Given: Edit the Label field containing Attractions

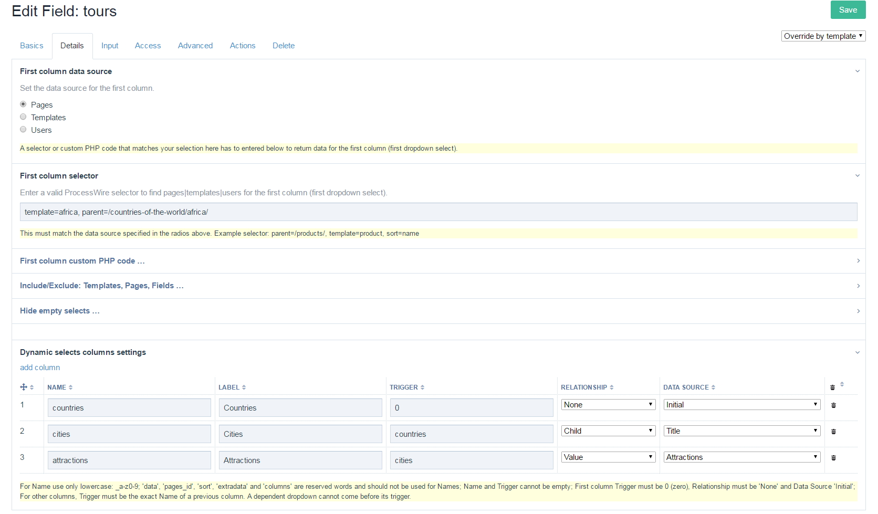Looking at the screenshot, I should tap(300, 460).
